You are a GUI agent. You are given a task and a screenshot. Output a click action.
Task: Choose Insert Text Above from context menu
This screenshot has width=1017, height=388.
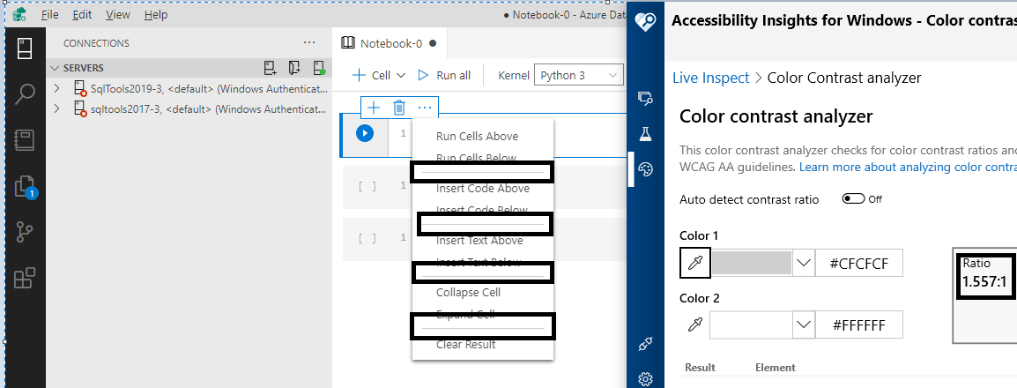pyautogui.click(x=479, y=240)
